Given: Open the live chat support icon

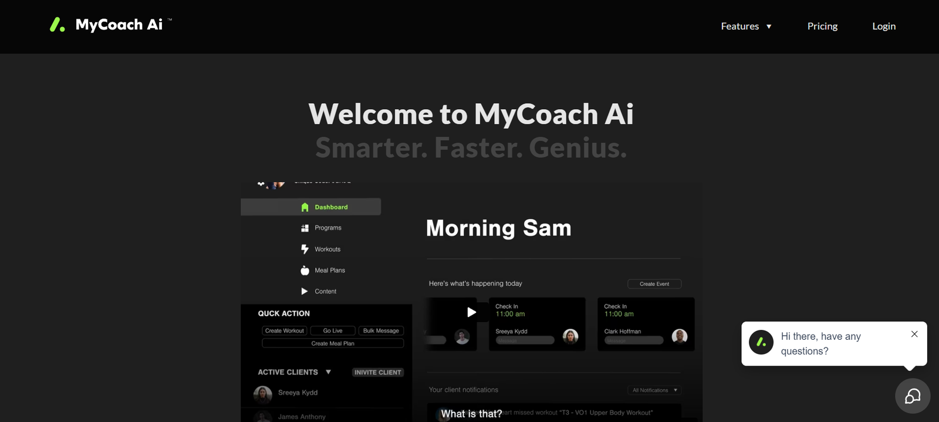Looking at the screenshot, I should coord(912,396).
